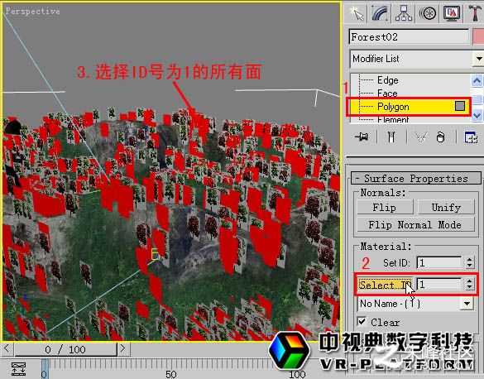Image resolution: width=484 pixels, height=379 pixels.
Task: Click Remove modifier trash icon
Action: pos(441,137)
